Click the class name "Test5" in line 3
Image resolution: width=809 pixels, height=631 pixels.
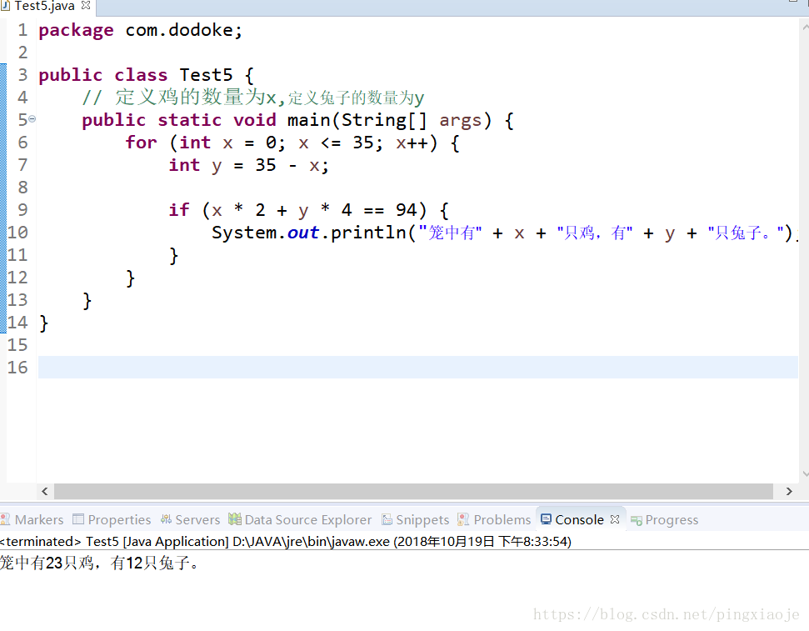point(207,75)
